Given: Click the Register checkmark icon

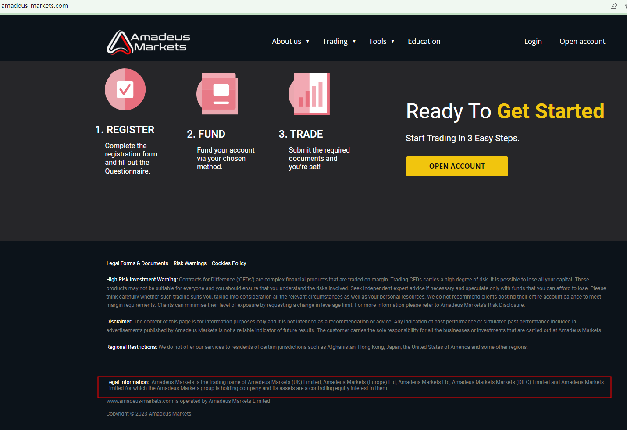Looking at the screenshot, I should (x=125, y=89).
